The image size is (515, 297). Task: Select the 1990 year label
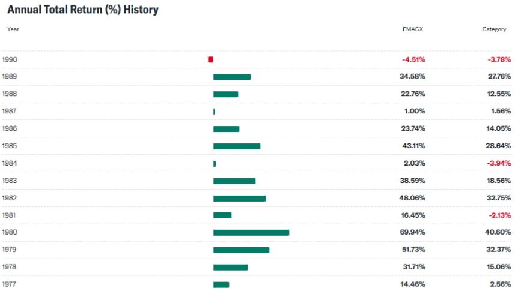tap(9, 59)
